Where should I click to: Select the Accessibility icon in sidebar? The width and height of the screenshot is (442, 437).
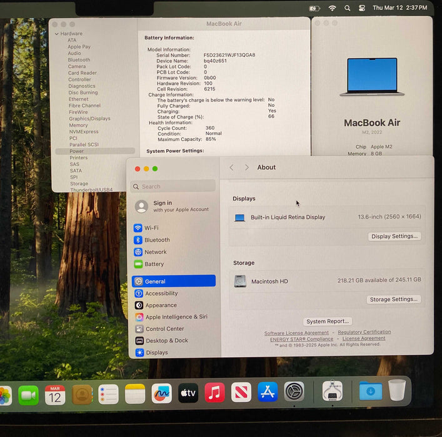139,293
